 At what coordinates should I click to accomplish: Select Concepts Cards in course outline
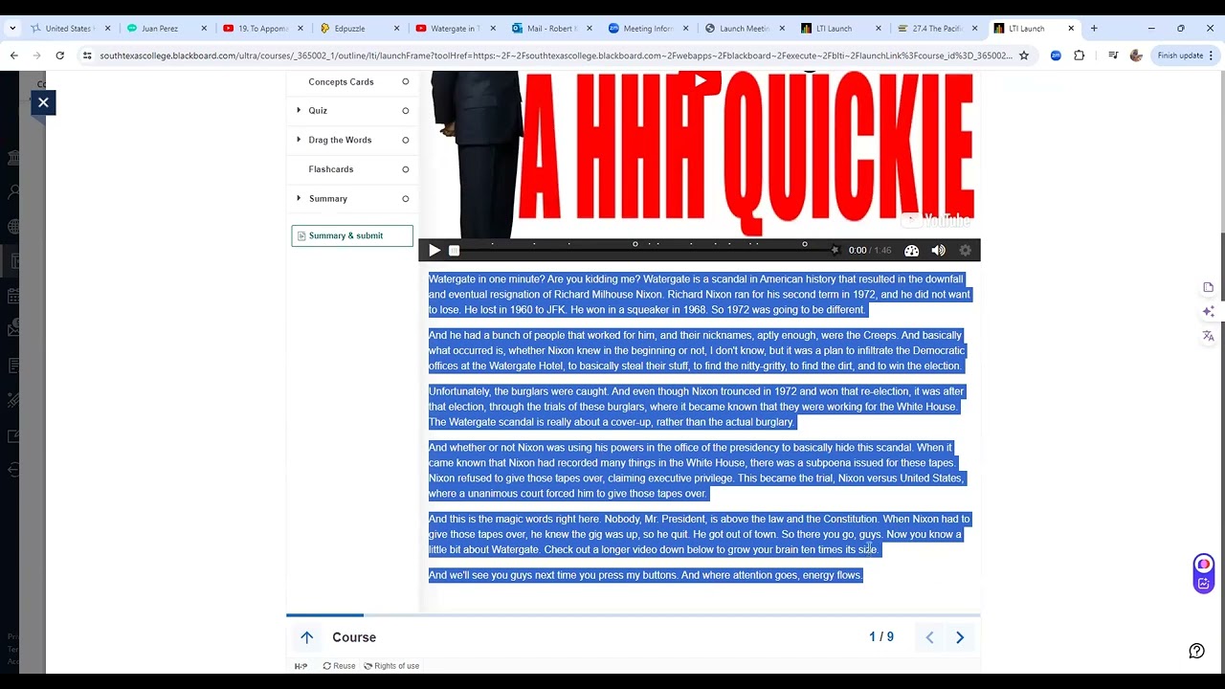341,81
